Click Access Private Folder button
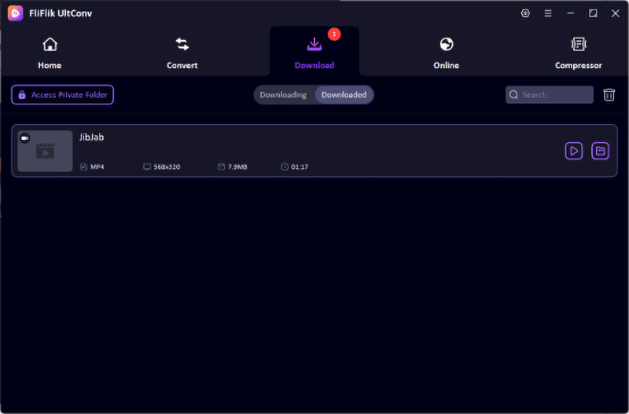Image resolution: width=629 pixels, height=414 pixels. [63, 94]
